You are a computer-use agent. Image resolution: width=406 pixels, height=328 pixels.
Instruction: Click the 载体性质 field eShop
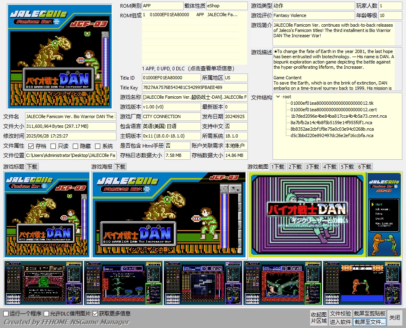[x=227, y=6]
